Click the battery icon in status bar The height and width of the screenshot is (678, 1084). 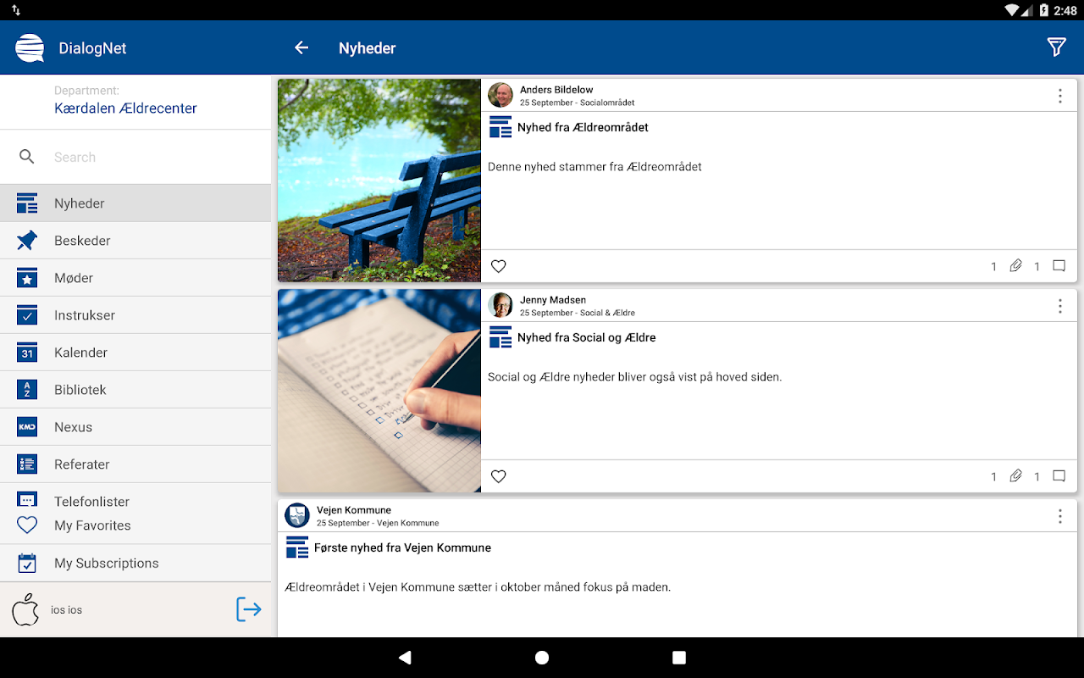tap(1044, 10)
